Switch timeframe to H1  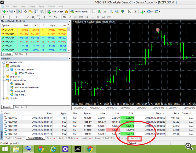tap(87, 17)
